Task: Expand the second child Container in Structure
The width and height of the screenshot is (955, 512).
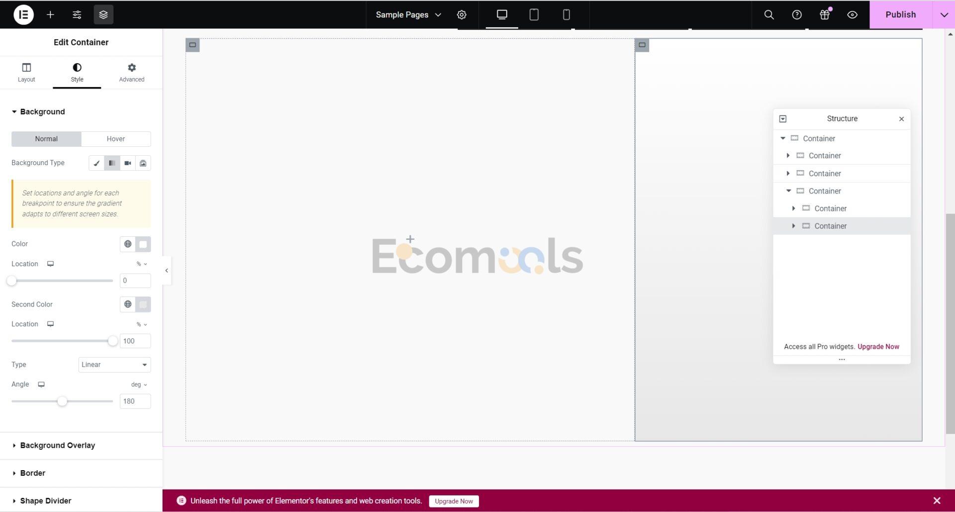Action: (788, 174)
